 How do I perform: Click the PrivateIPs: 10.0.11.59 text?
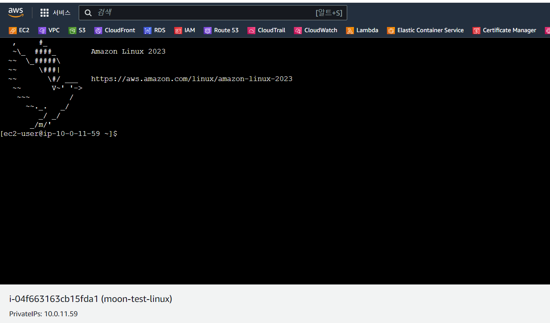(x=43, y=314)
